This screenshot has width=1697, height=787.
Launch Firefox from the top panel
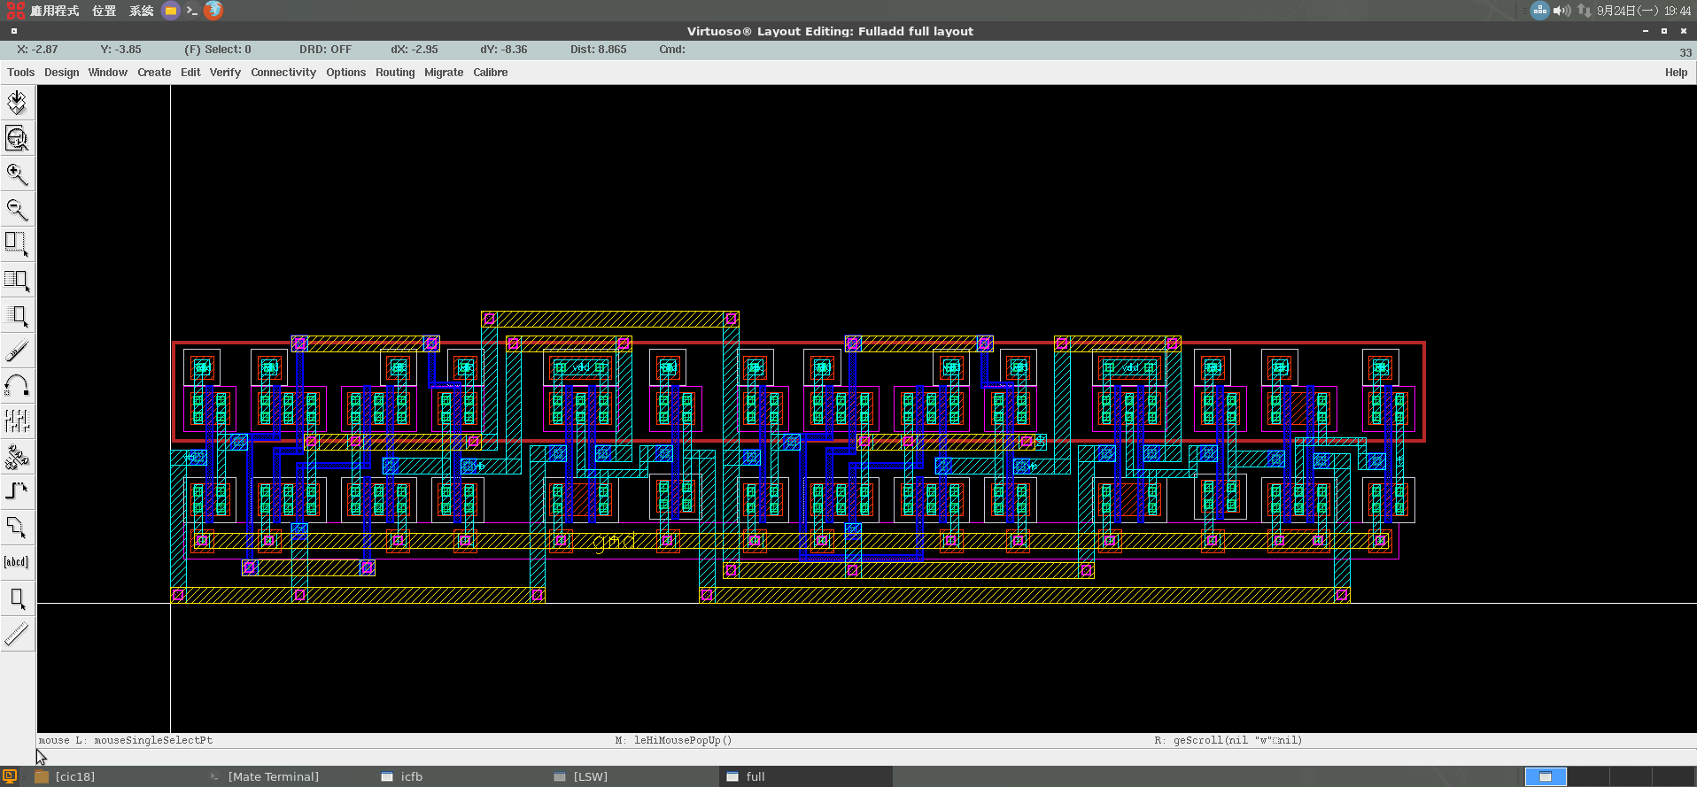point(213,11)
